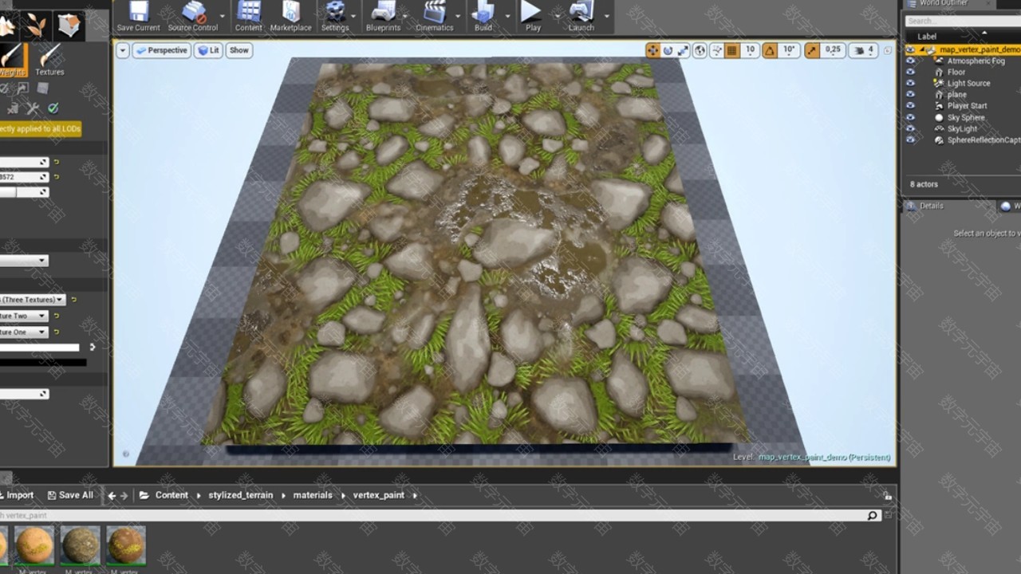Image resolution: width=1021 pixels, height=574 pixels.
Task: Click the Content Browser search magnifier
Action: [x=873, y=516]
